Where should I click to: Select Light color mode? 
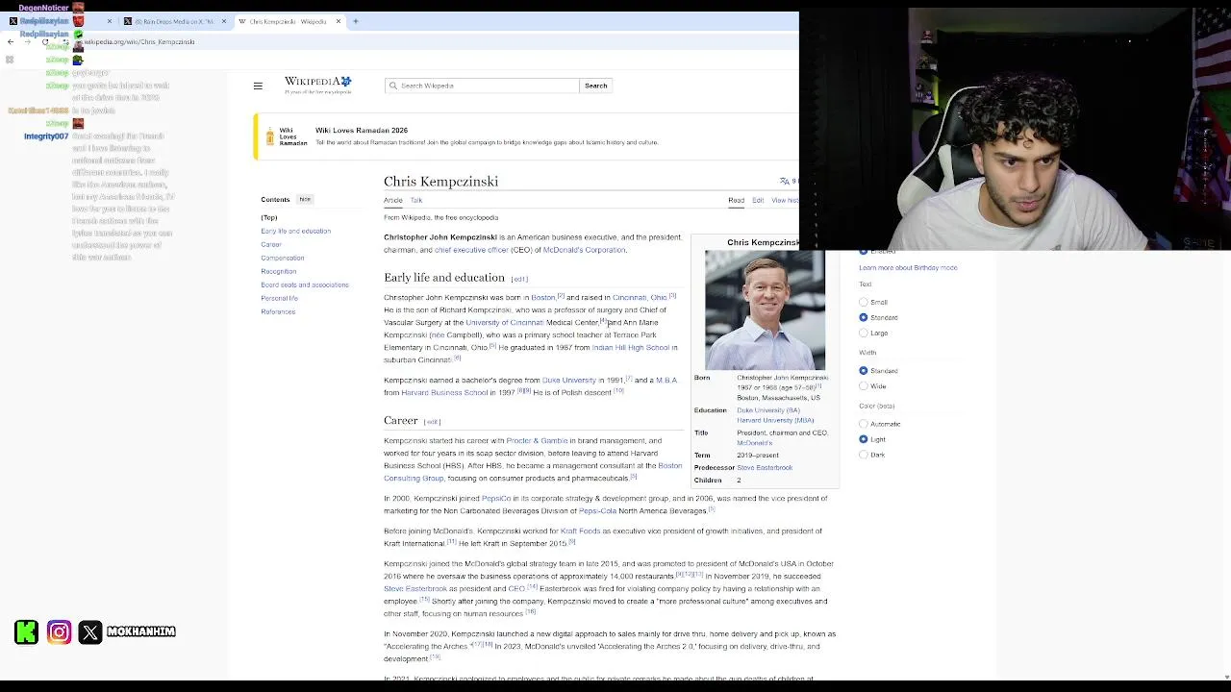pos(864,439)
